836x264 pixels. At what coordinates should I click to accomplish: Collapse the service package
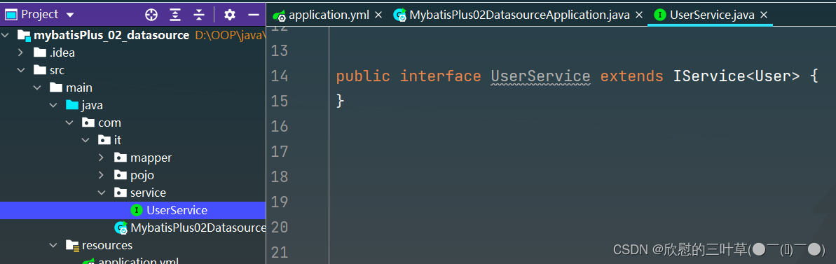click(102, 193)
